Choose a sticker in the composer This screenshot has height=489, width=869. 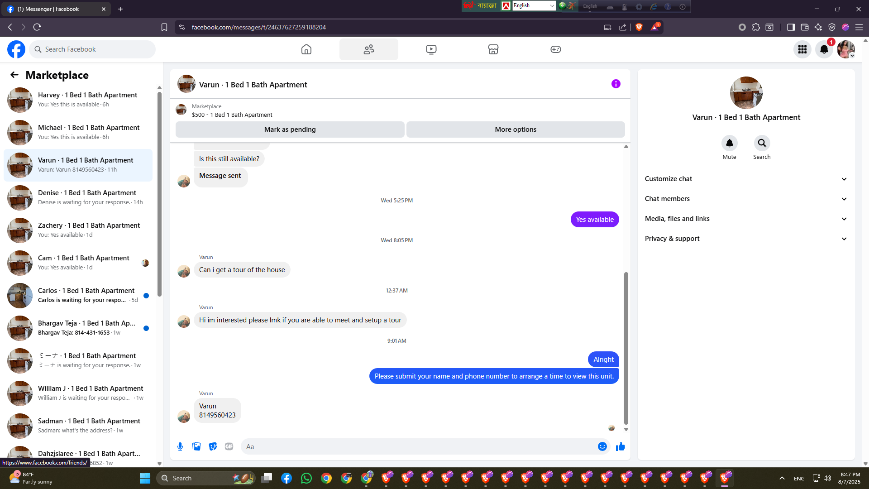pos(213,446)
